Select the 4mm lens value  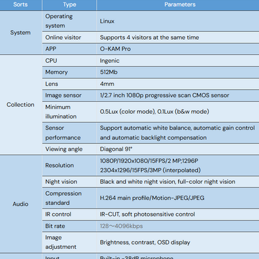107,84
